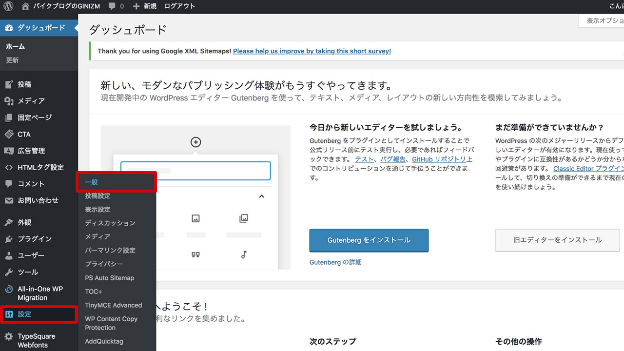Click the ダッシュボード gauge icon
Viewport: 624px width, 351px height.
(9, 28)
